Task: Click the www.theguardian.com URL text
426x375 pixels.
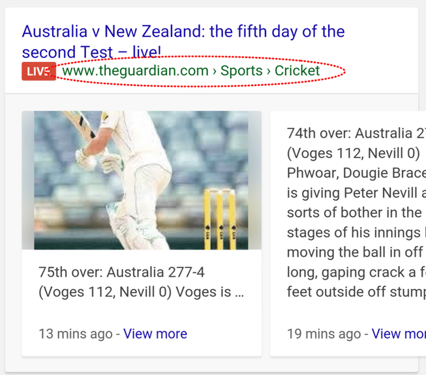Action: point(135,71)
